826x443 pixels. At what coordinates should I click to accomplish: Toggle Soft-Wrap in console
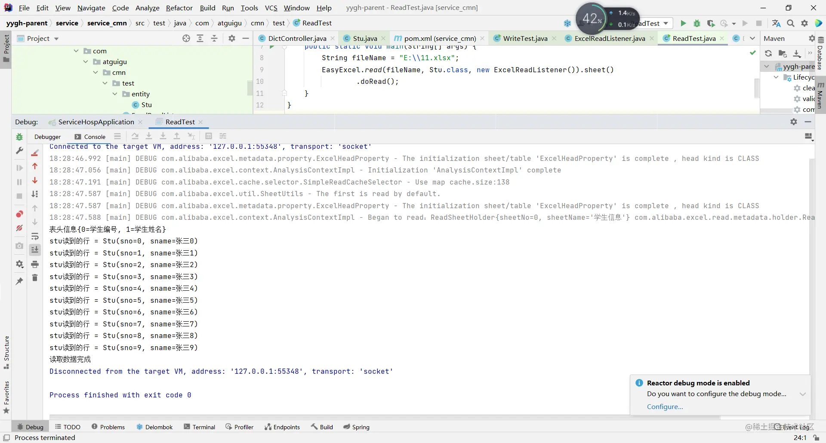click(35, 236)
